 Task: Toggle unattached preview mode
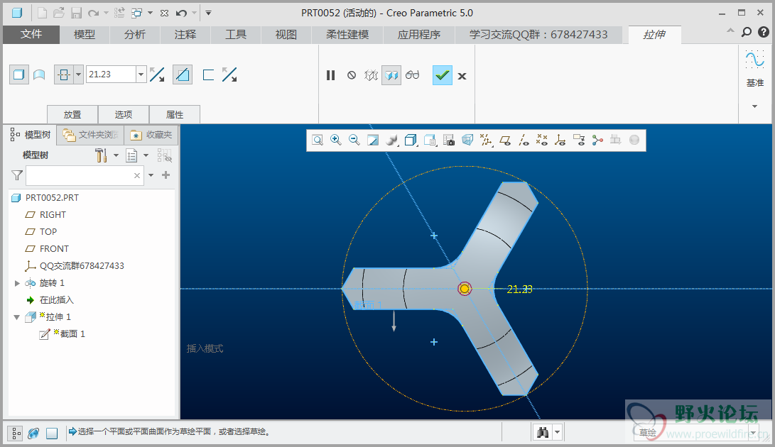point(372,75)
